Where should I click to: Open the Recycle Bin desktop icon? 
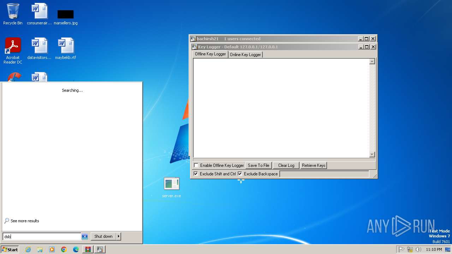click(x=13, y=14)
